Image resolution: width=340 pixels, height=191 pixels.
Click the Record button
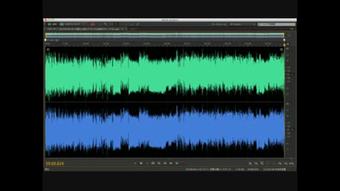pos(183,163)
